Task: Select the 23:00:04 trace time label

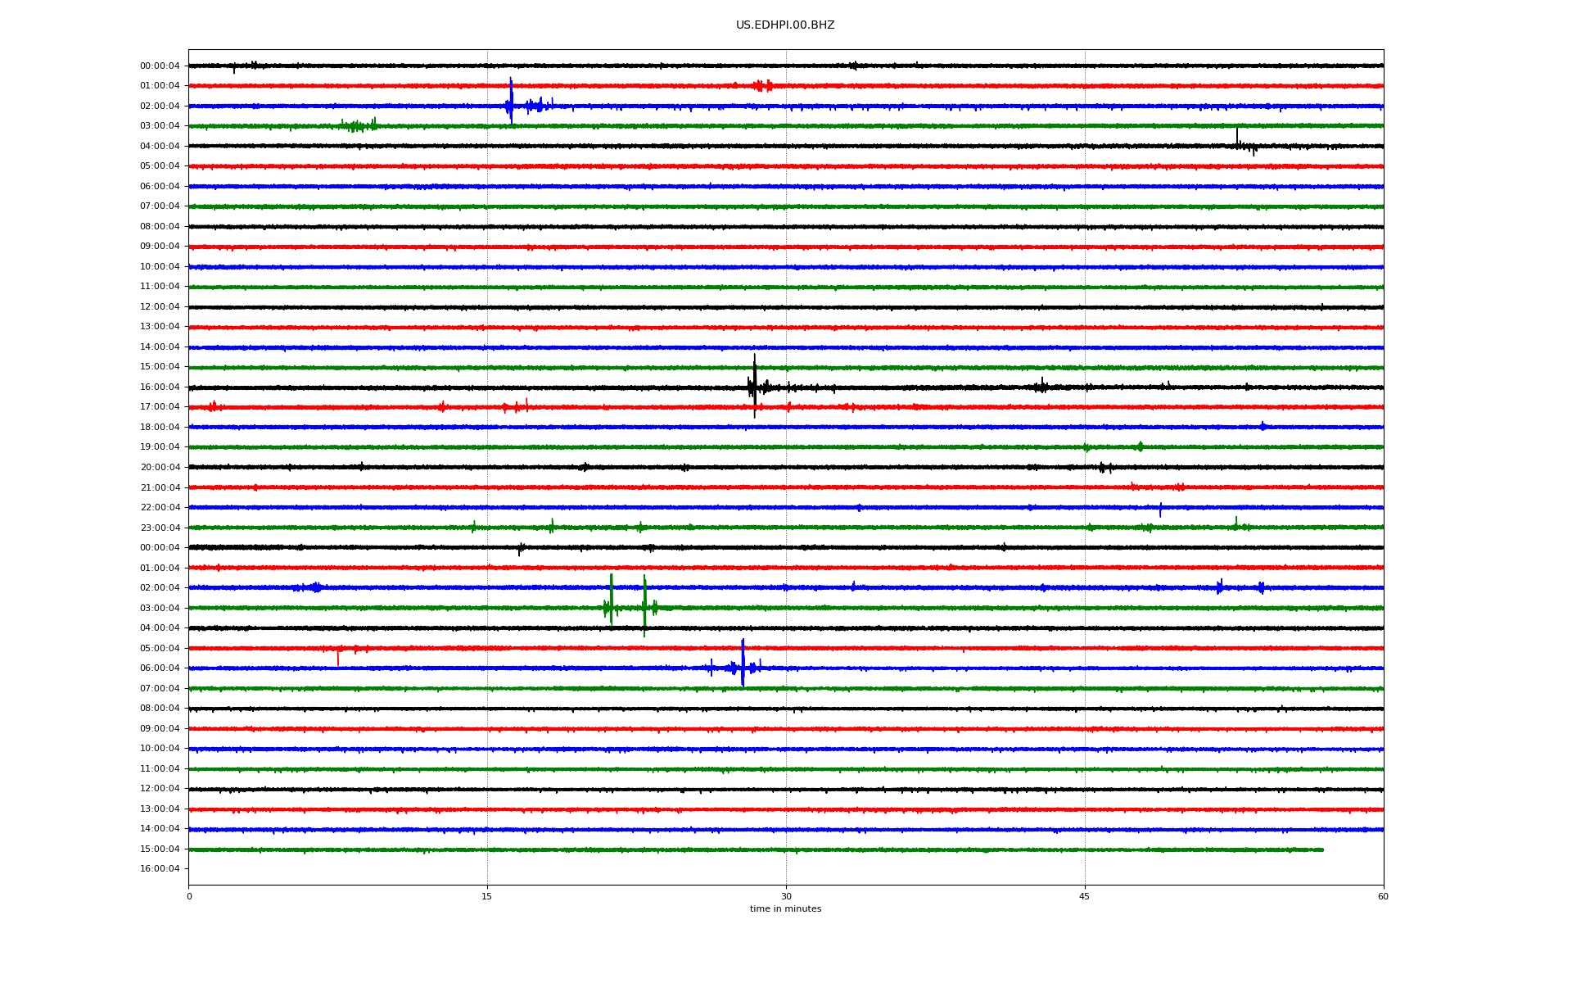Action: pyautogui.click(x=160, y=528)
